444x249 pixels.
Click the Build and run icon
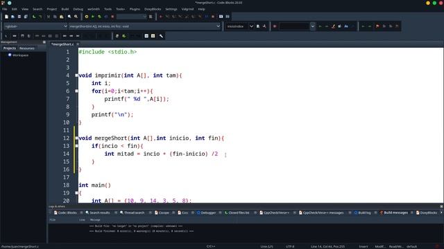point(99,17)
